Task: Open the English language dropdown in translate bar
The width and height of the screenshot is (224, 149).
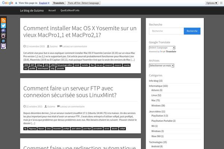Action: [44, 3]
